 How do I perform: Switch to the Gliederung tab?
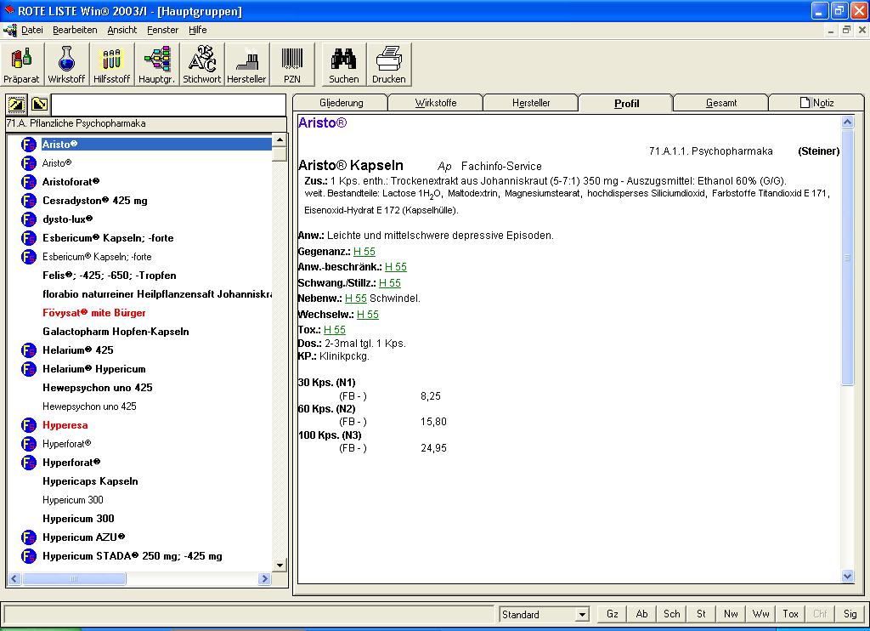pos(341,103)
